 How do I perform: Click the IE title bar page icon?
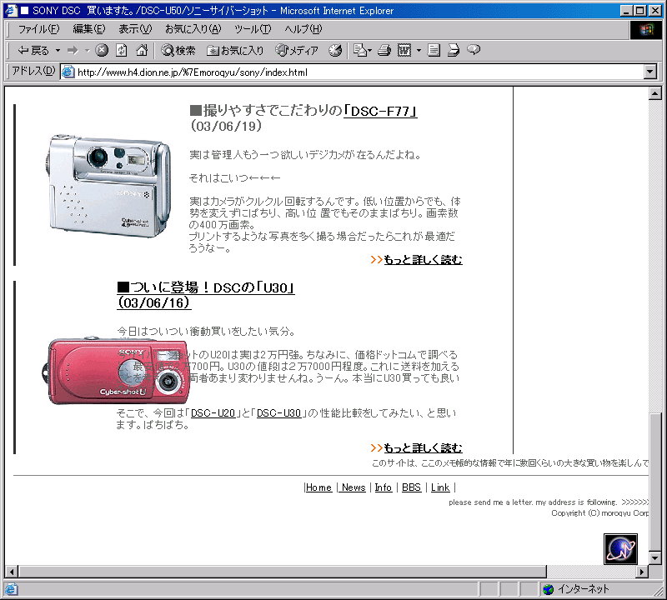(x=11, y=10)
